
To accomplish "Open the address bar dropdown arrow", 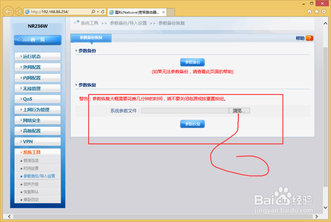I will pyautogui.click(x=98, y=12).
